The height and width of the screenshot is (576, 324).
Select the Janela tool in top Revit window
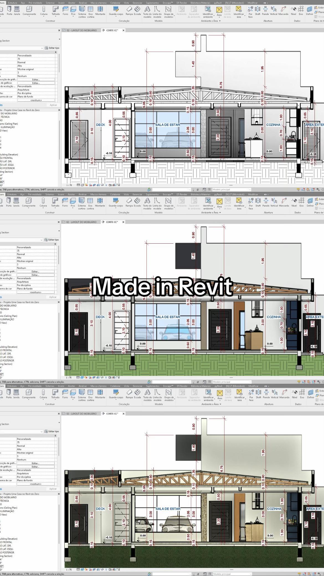17,11
